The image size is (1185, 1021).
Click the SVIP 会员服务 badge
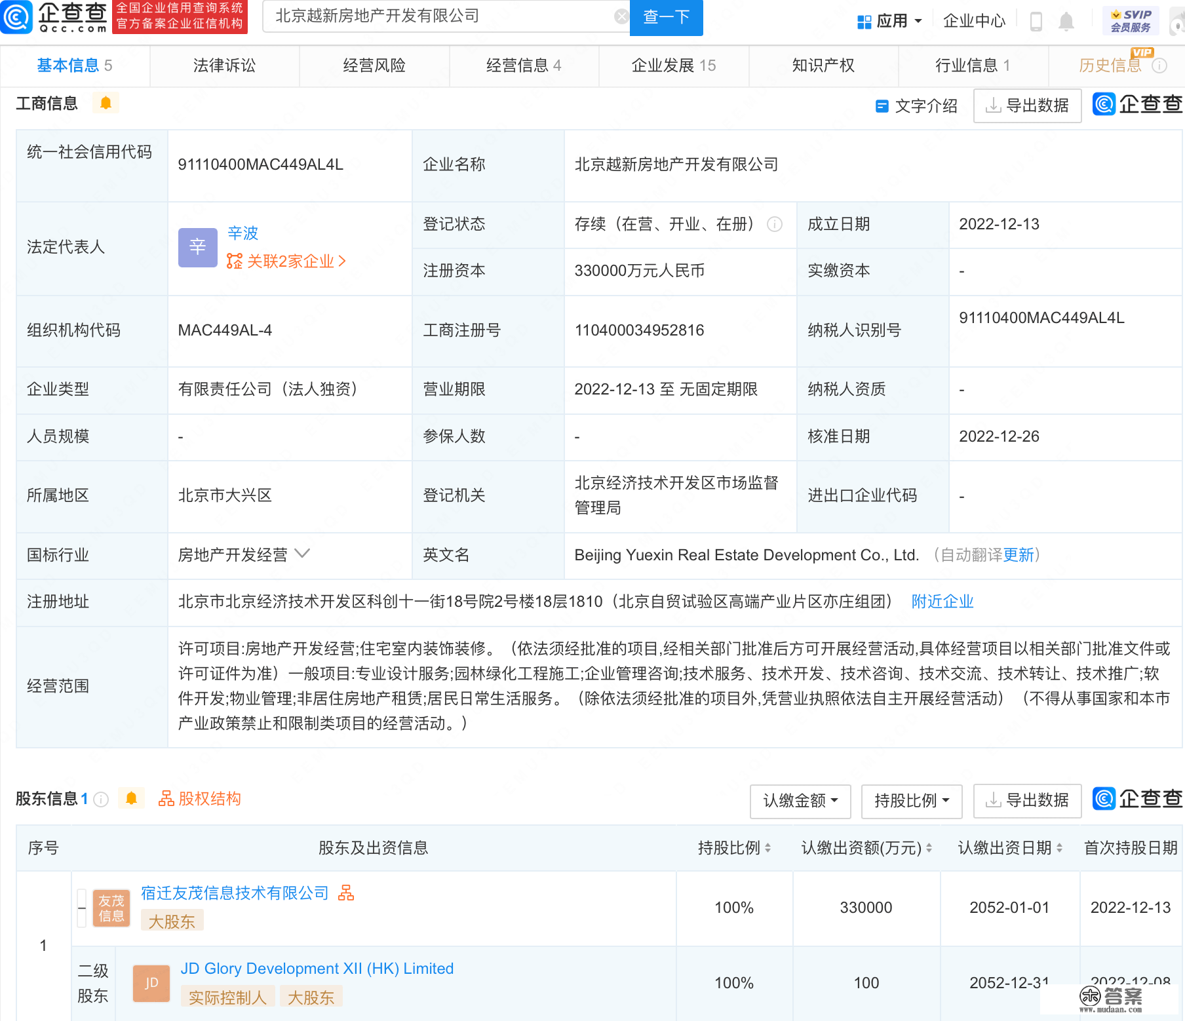(1131, 21)
